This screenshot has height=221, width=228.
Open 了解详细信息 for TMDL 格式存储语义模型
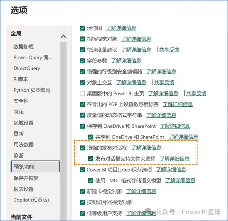(x=180, y=180)
